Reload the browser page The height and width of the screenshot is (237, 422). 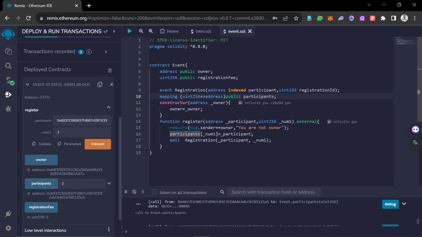pyautogui.click(x=28, y=18)
